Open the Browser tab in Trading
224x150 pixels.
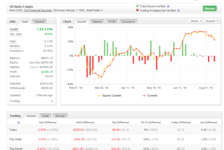pos(60,116)
